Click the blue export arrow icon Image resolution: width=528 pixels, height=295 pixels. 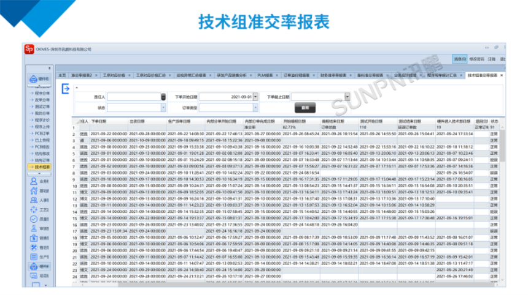click(x=66, y=89)
